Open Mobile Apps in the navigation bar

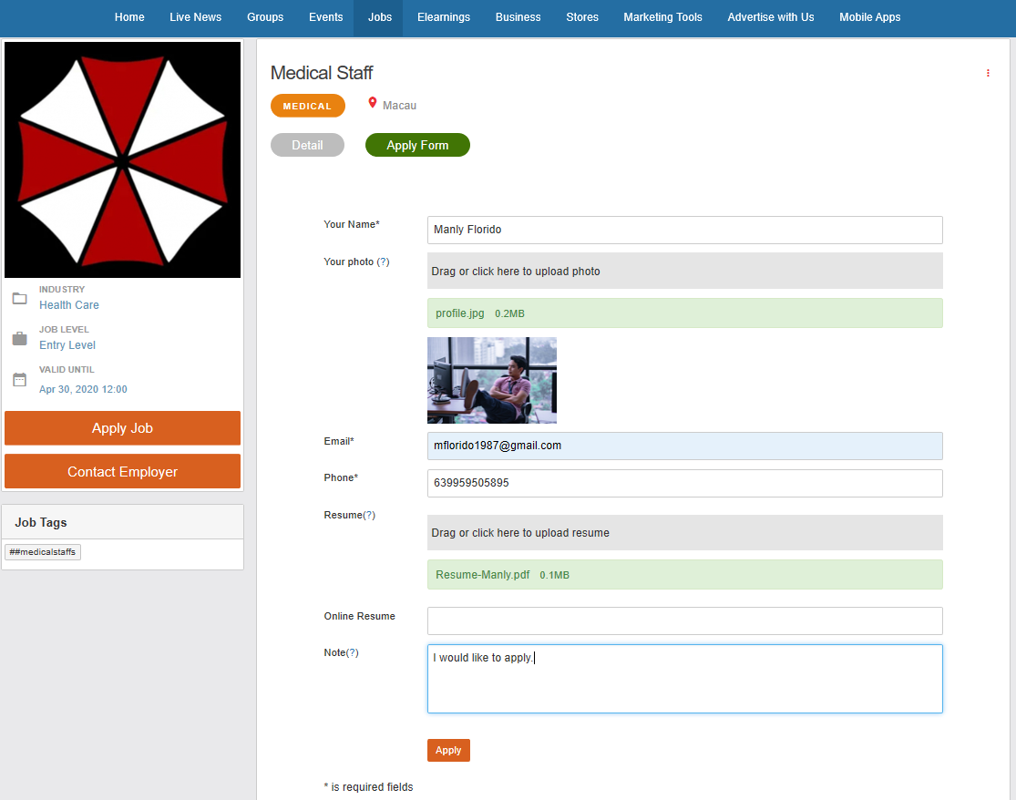[x=869, y=17]
